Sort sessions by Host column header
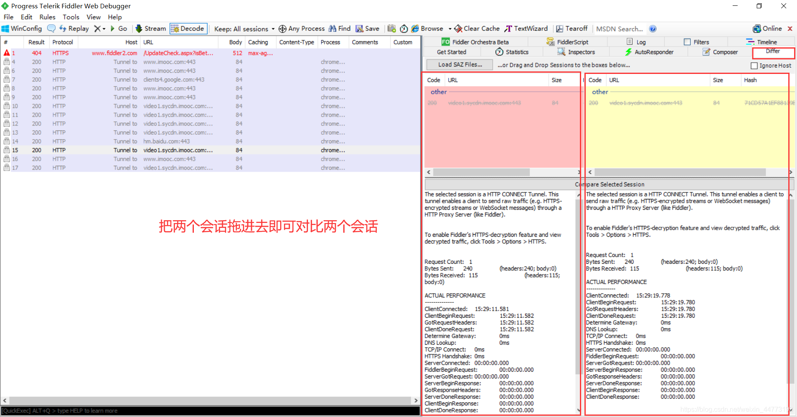This screenshot has width=797, height=417. tap(109, 42)
